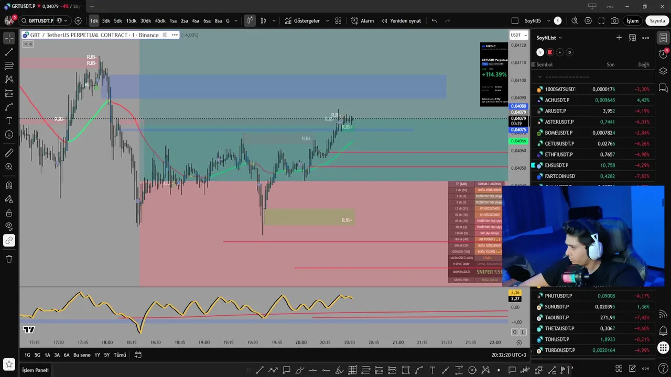
Task: Open the pattern drawing tools
Action: (9, 79)
